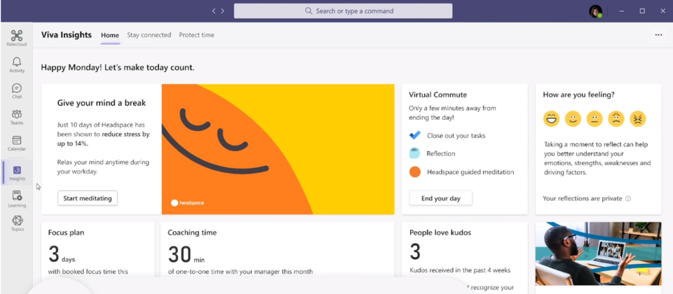
Task: Open Learning in the sidebar
Action: 17,199
